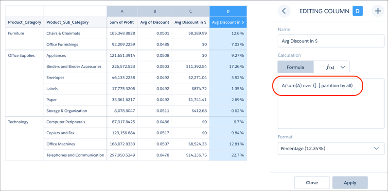Select column A header
Viewport: 388px width, 191px height.
click(122, 11)
